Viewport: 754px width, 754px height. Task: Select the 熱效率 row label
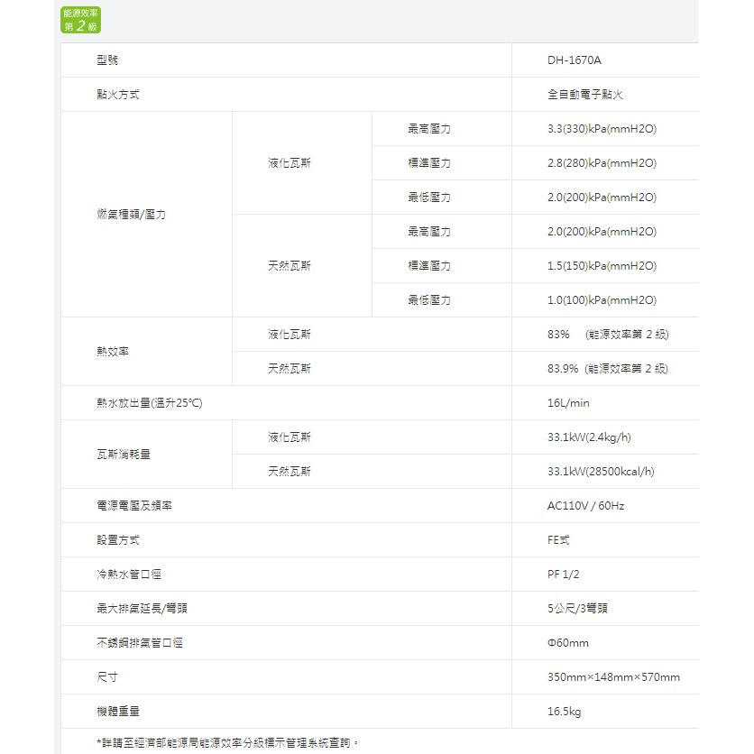(113, 352)
